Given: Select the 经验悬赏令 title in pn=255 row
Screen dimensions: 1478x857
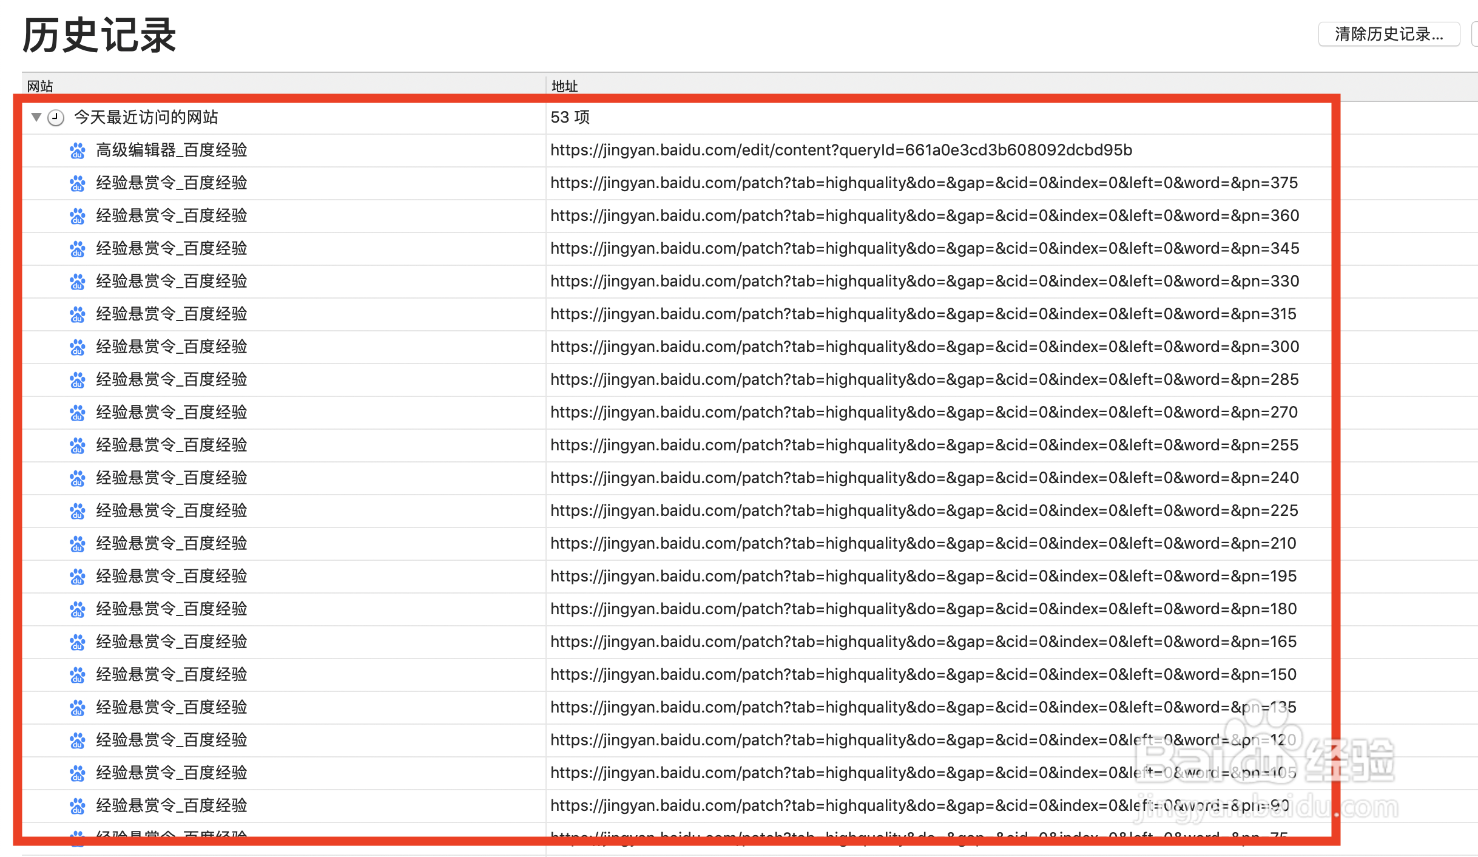Looking at the screenshot, I should coord(172,445).
